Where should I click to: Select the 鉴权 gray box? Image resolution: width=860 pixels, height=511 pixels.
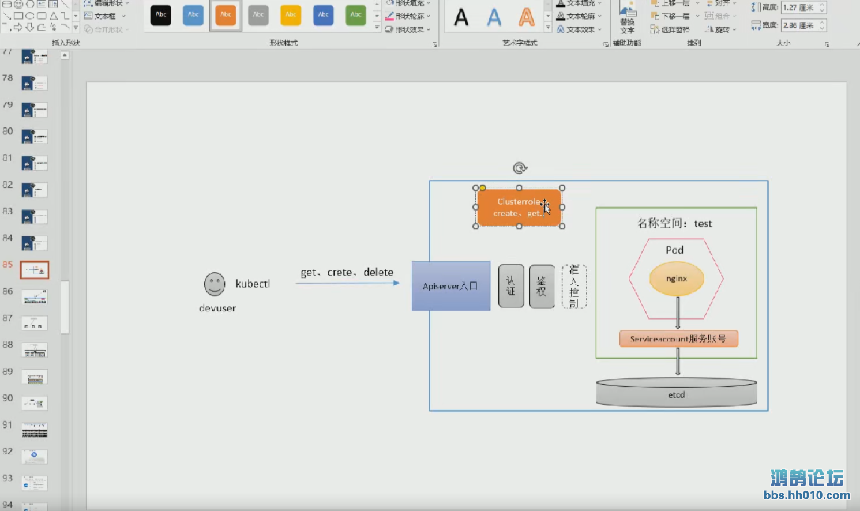542,286
